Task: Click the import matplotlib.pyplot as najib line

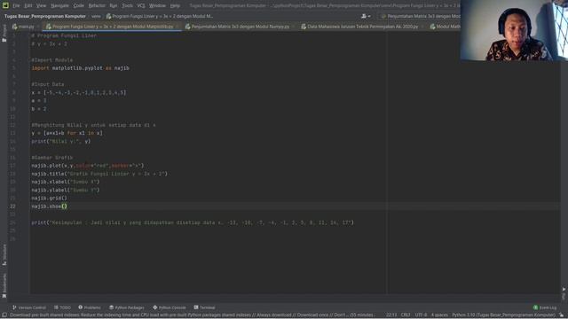Action: point(81,68)
